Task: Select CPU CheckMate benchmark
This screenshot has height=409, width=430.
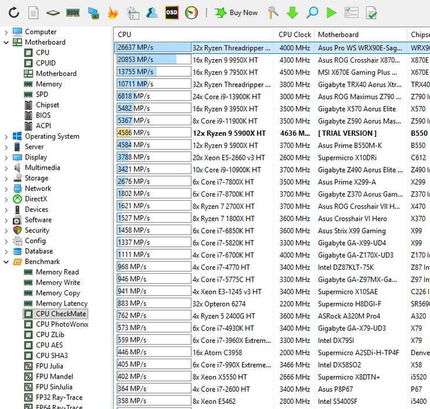Action: coord(61,314)
